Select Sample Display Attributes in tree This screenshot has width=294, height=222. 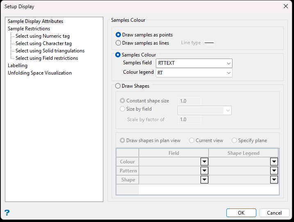point(35,21)
